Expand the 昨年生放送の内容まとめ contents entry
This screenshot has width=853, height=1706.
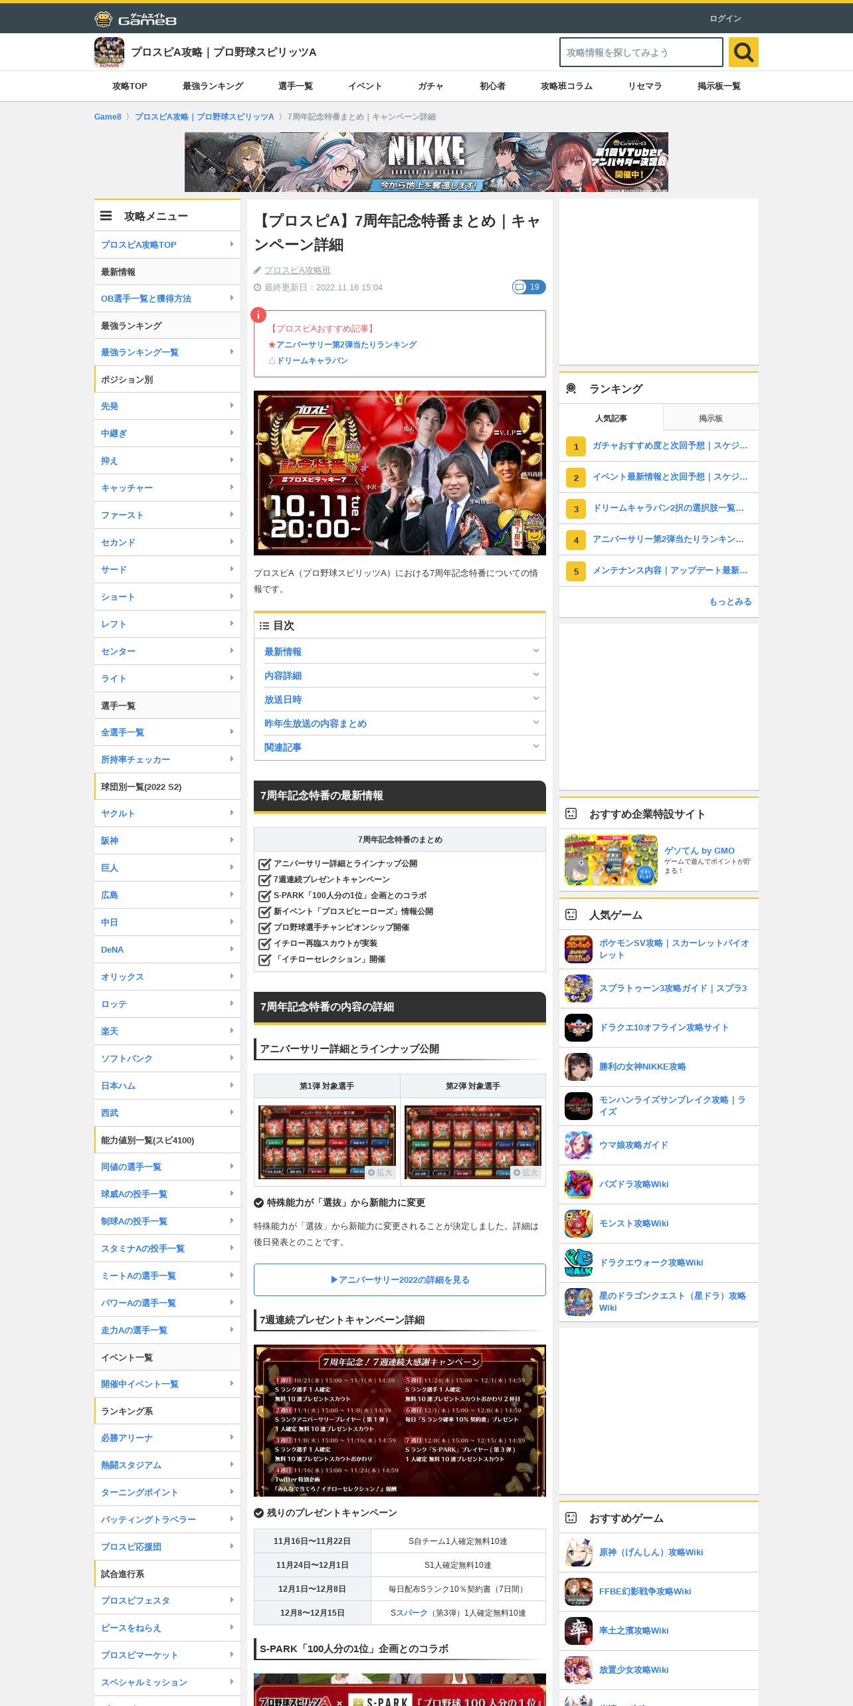click(400, 723)
